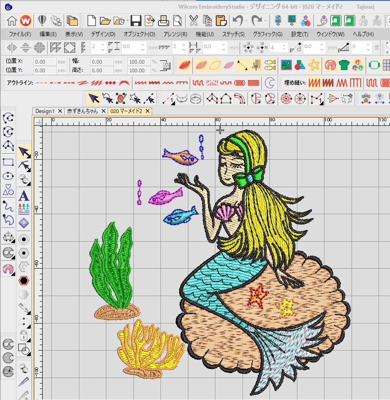This screenshot has height=400, width=390.
Task: Click the 位置 X input field
Action: (x=45, y=62)
